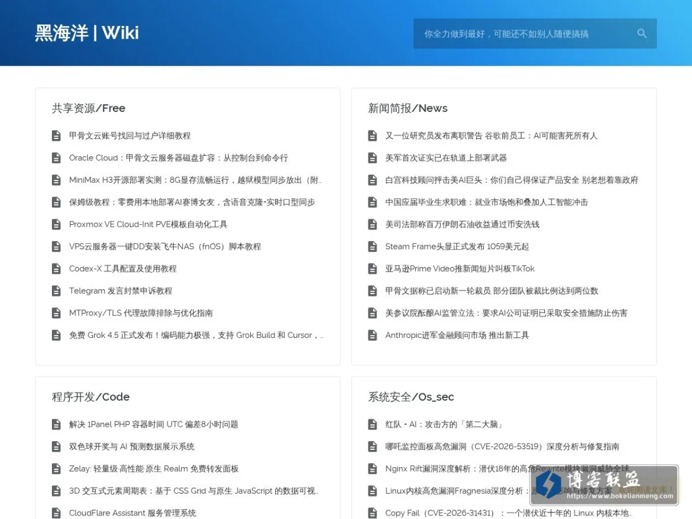Open Copy Fail（CVE-2026-31431）article

point(509,513)
